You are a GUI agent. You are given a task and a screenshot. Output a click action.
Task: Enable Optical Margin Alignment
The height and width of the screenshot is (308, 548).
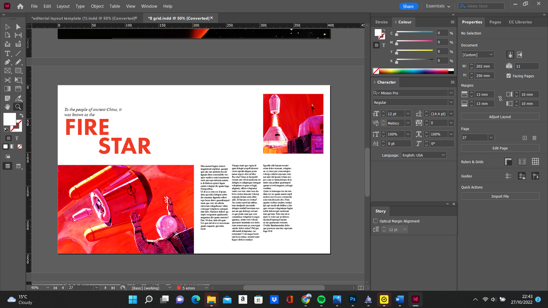click(375, 221)
